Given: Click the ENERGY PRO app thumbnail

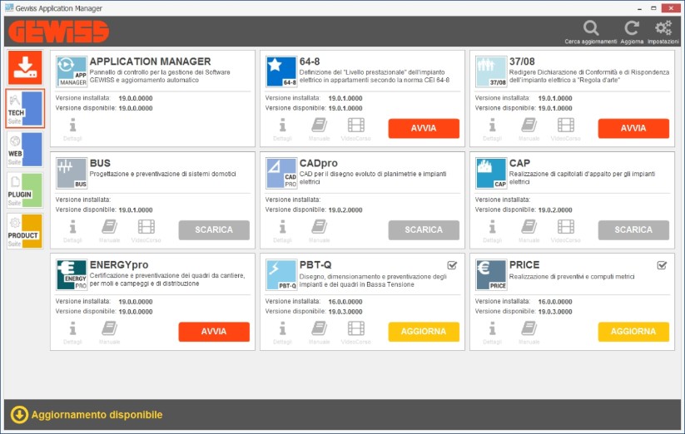Looking at the screenshot, I should 72,275.
